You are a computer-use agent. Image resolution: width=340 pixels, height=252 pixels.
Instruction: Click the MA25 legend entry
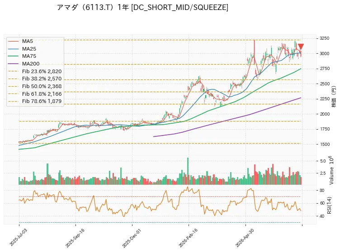pos(22,49)
